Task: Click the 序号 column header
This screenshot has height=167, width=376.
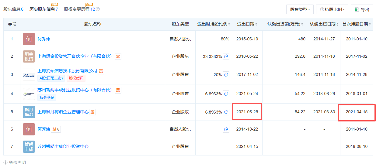Action: pos(12,24)
